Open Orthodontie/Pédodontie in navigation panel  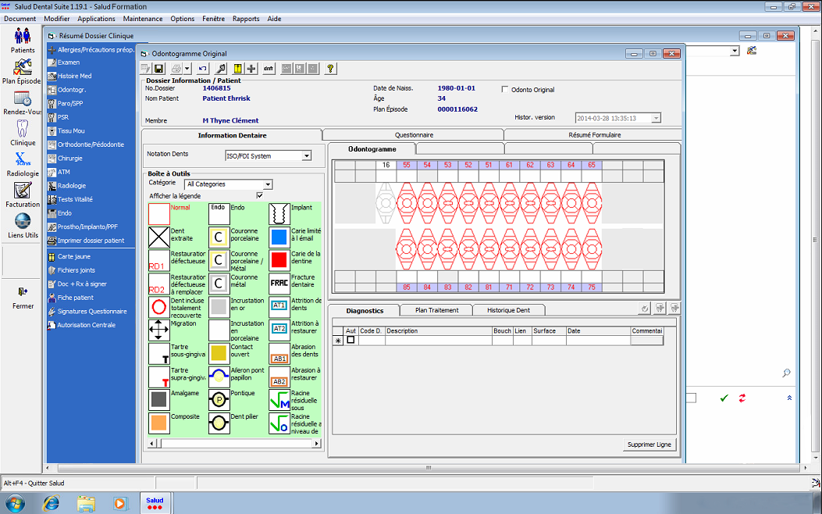tap(86, 145)
